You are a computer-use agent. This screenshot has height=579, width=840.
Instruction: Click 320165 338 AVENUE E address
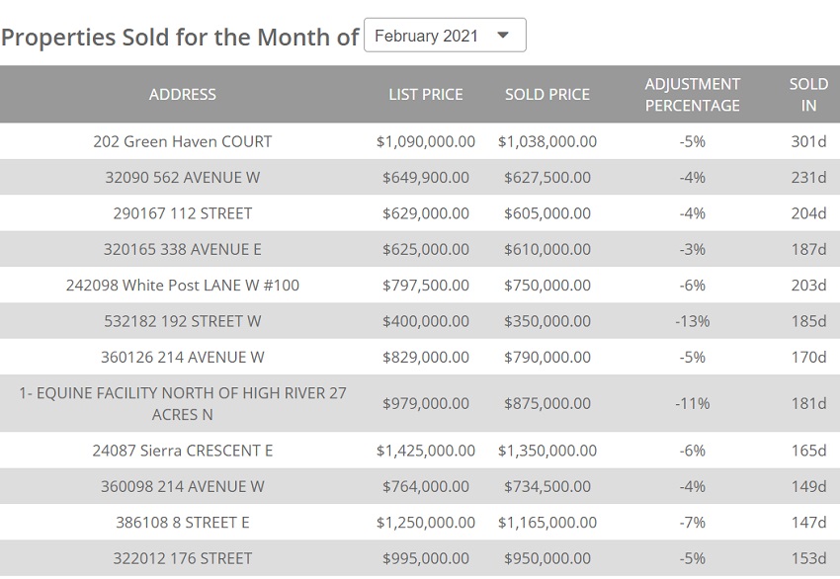[x=182, y=249]
